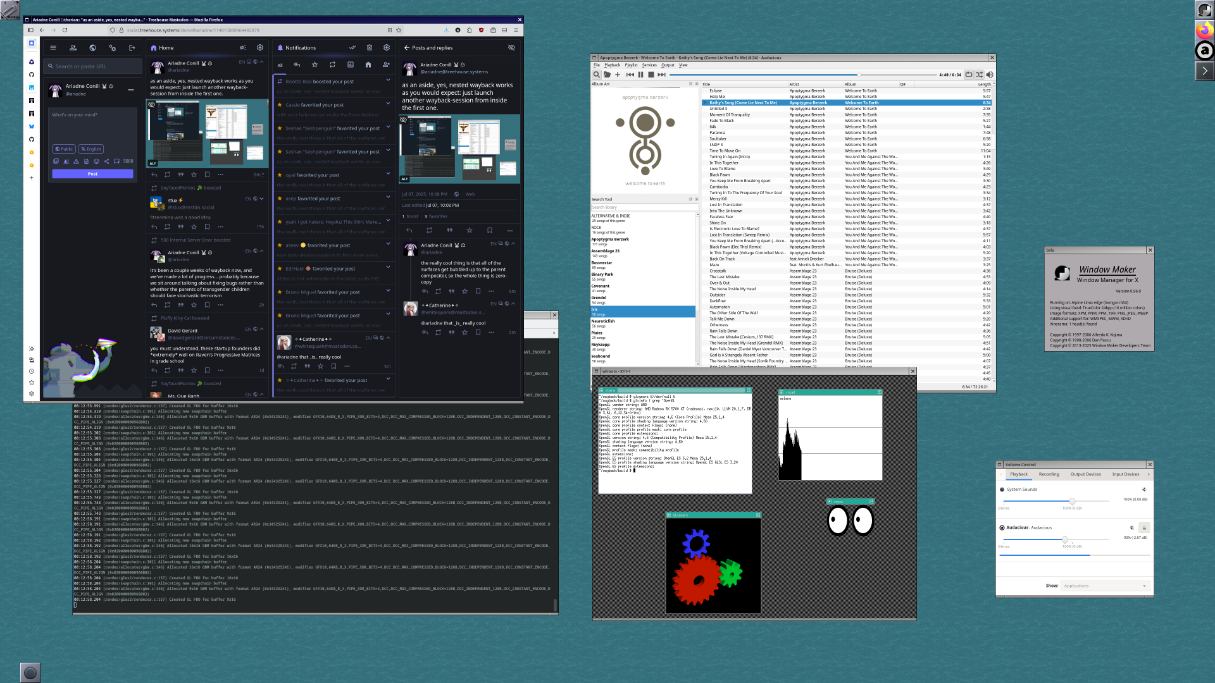Open the Show Applications dropdown in Volume Control
Screen dimensions: 1215x683
click(1105, 586)
